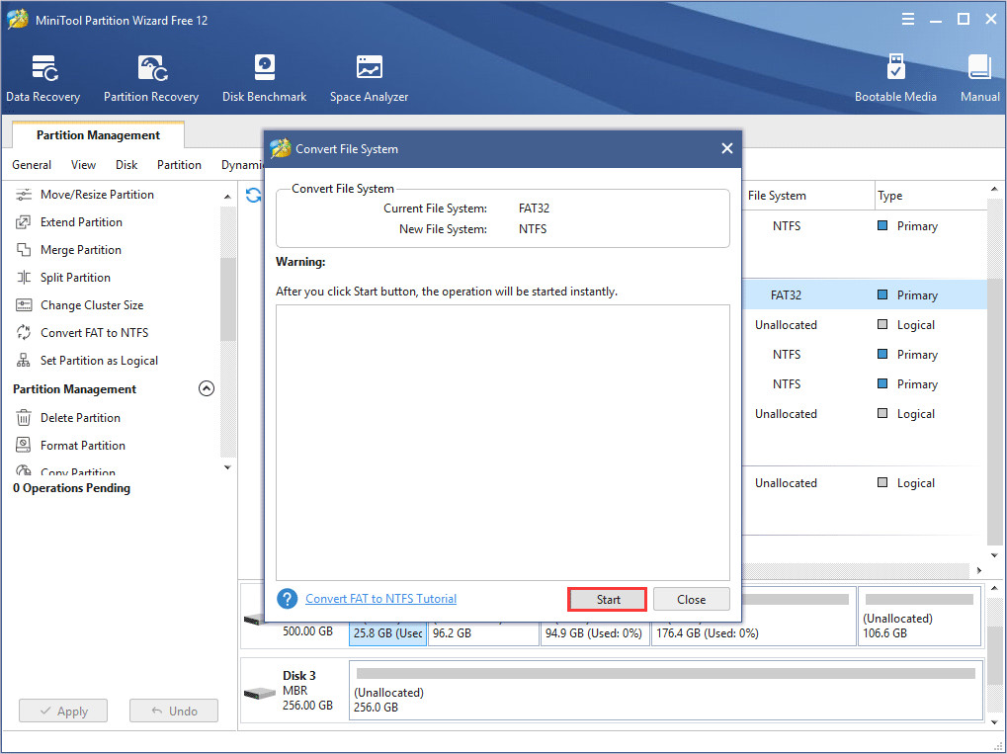Open Convert FAT to NTFS Tutorial link
Viewport: 1007px width, 754px height.
380,599
